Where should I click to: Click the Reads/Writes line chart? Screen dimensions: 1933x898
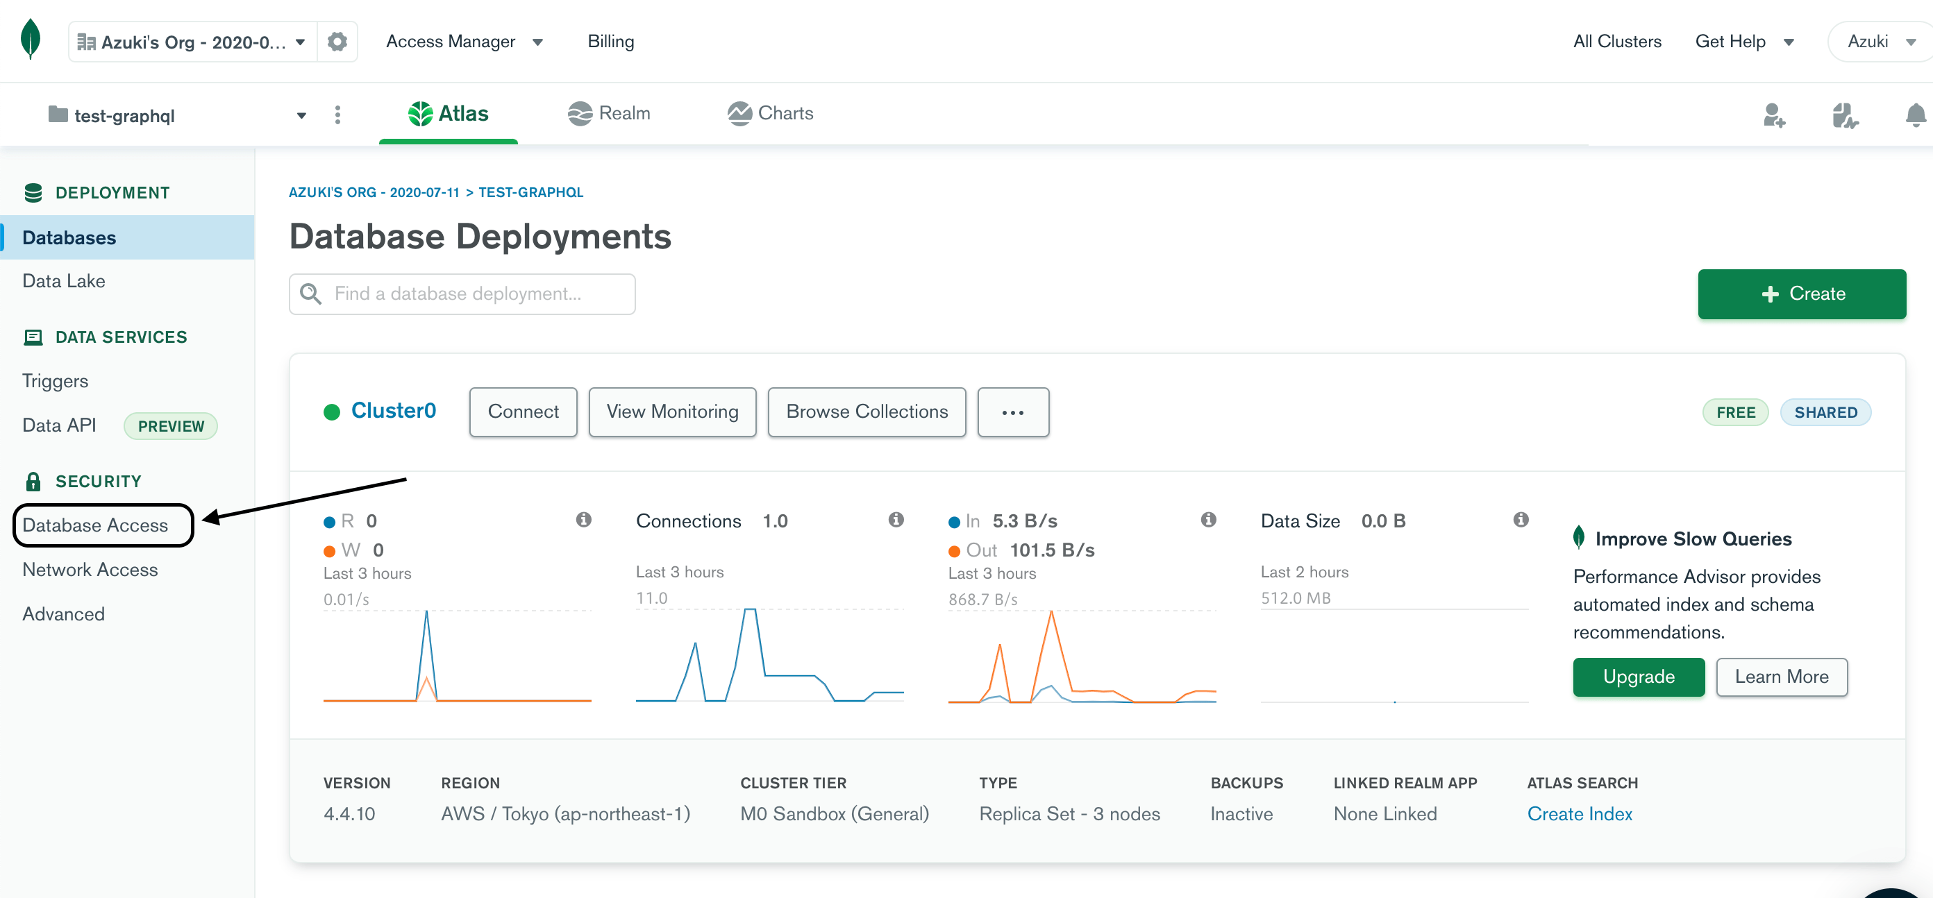[457, 655]
